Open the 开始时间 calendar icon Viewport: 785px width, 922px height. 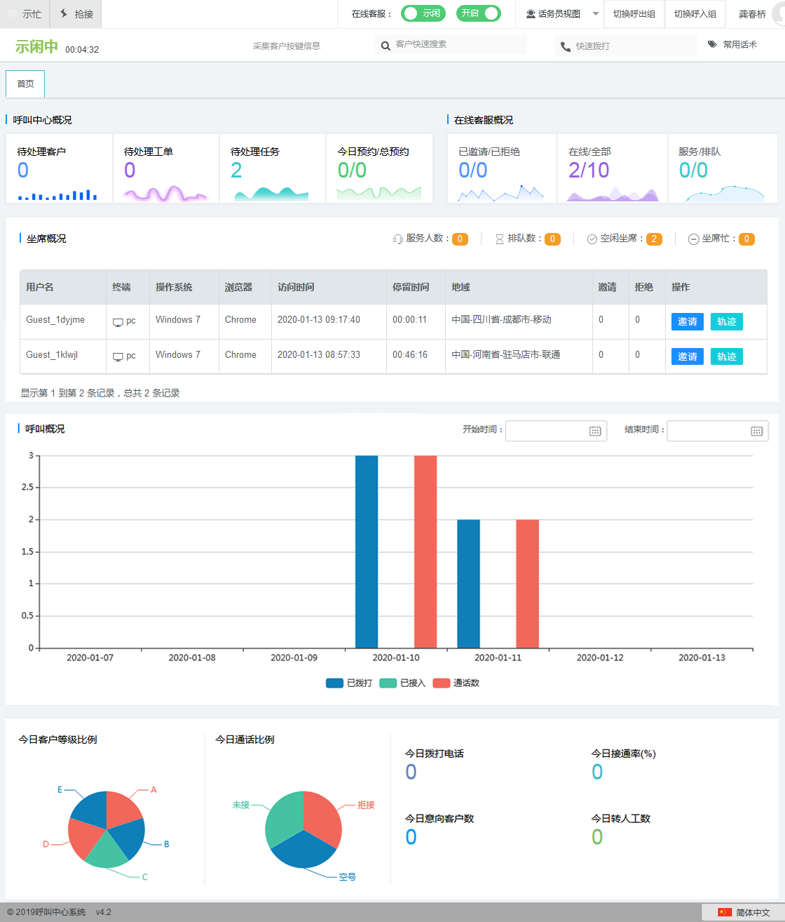[x=595, y=431]
